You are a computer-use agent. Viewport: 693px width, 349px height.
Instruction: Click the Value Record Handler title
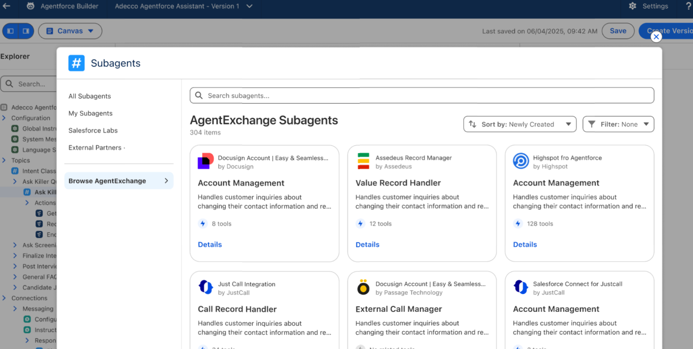(x=398, y=183)
